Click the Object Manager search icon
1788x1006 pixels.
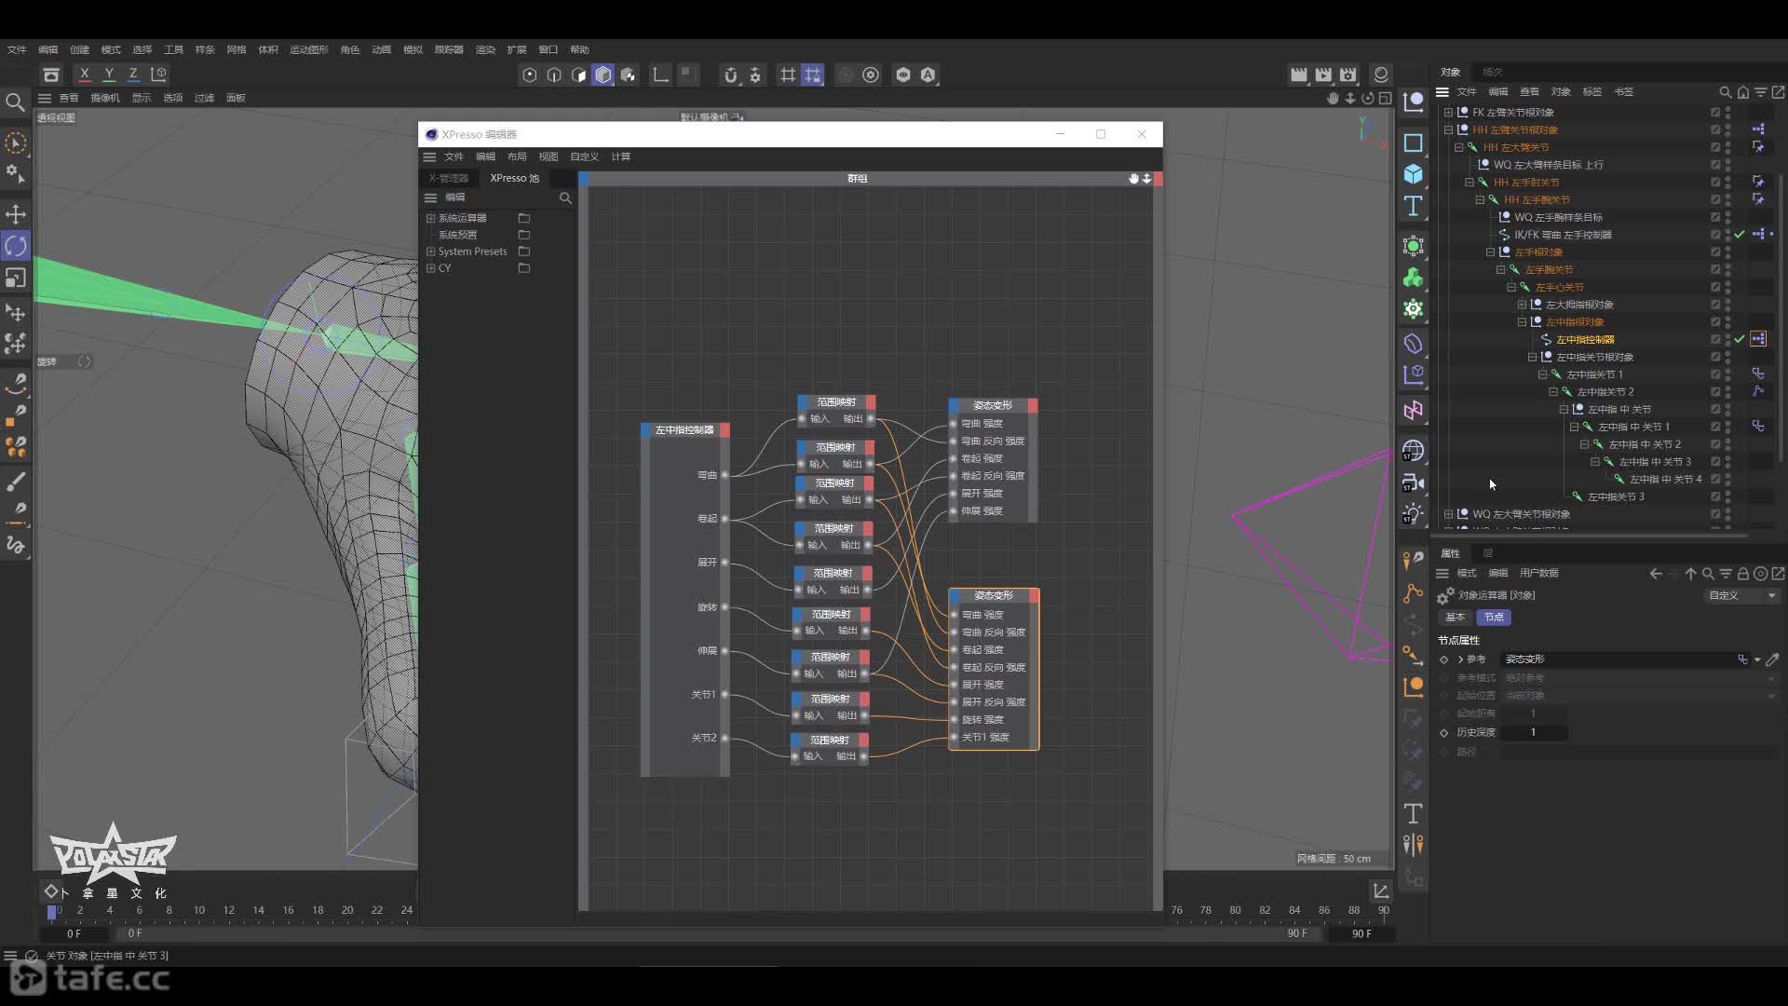1725,92
